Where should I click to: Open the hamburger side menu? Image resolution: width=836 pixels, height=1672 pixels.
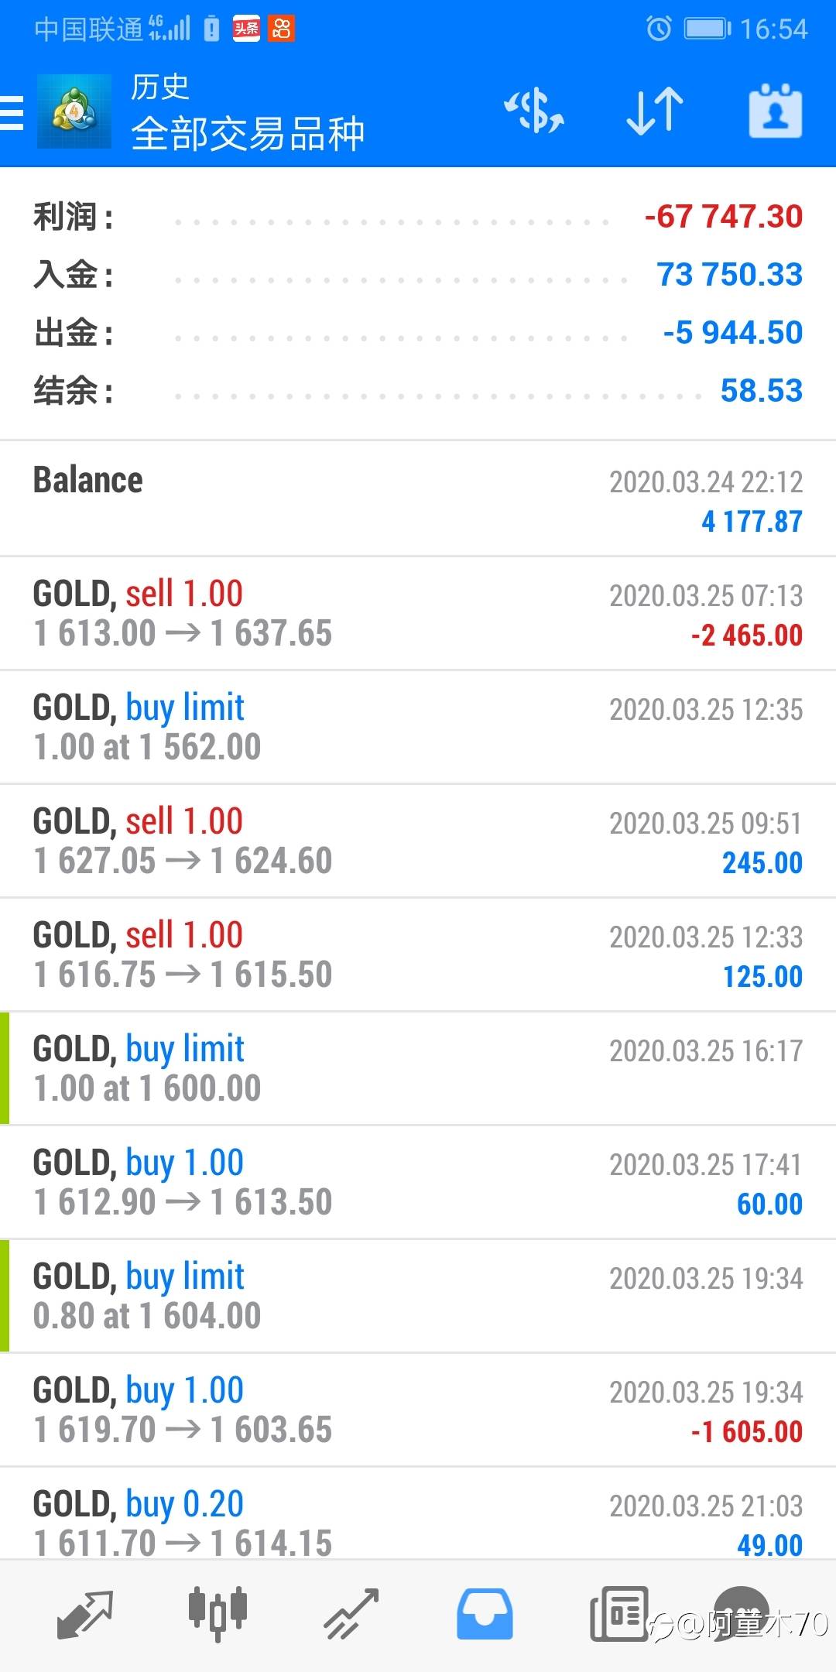click(x=12, y=112)
